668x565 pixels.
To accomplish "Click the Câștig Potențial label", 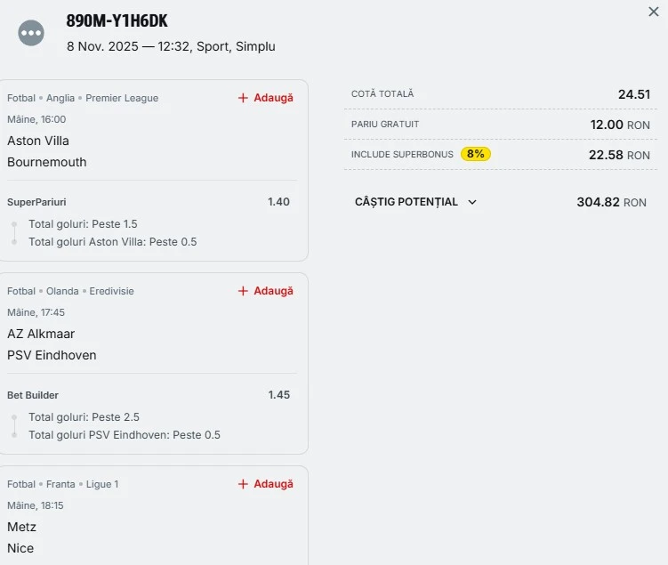I will [x=406, y=202].
